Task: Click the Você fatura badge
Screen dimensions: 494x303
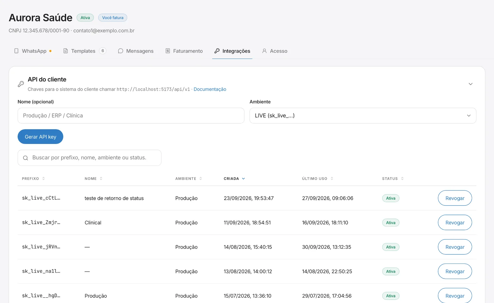Action: (x=113, y=18)
